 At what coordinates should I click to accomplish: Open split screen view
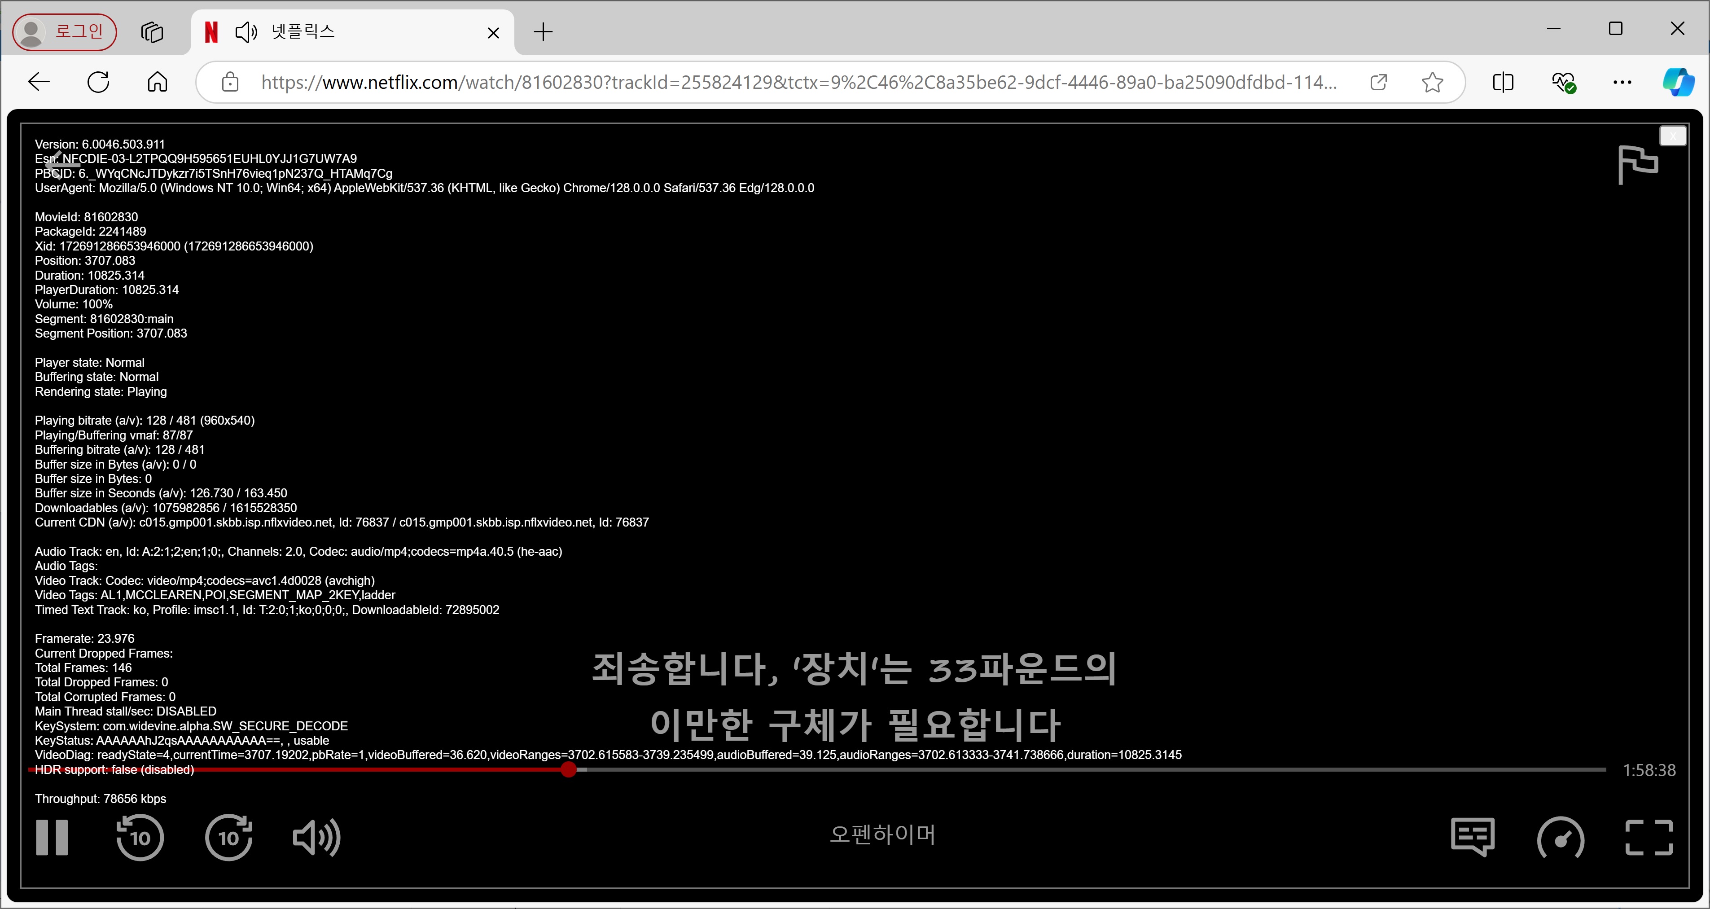(1503, 82)
